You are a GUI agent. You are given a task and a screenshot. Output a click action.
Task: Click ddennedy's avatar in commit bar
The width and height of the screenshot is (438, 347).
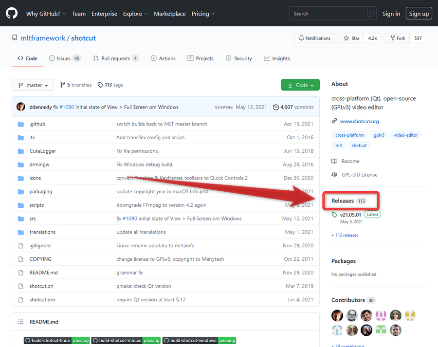tap(20, 107)
